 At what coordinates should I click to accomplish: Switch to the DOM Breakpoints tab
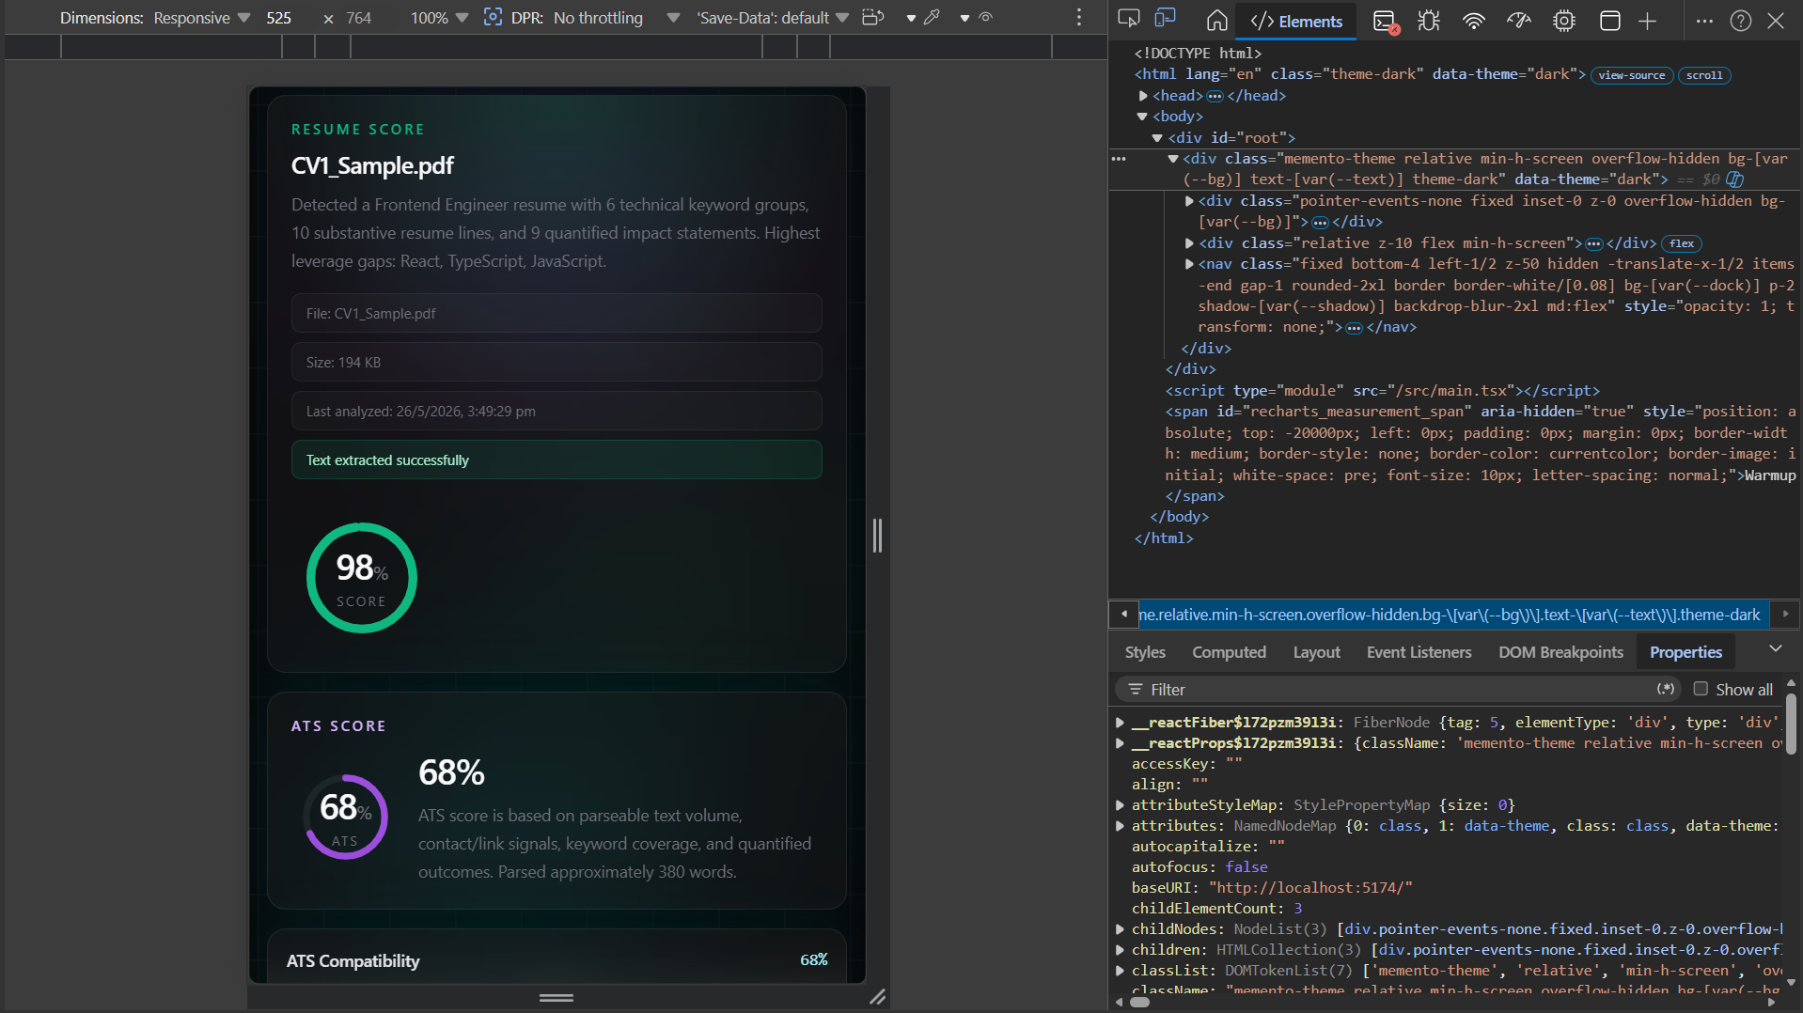click(1560, 652)
